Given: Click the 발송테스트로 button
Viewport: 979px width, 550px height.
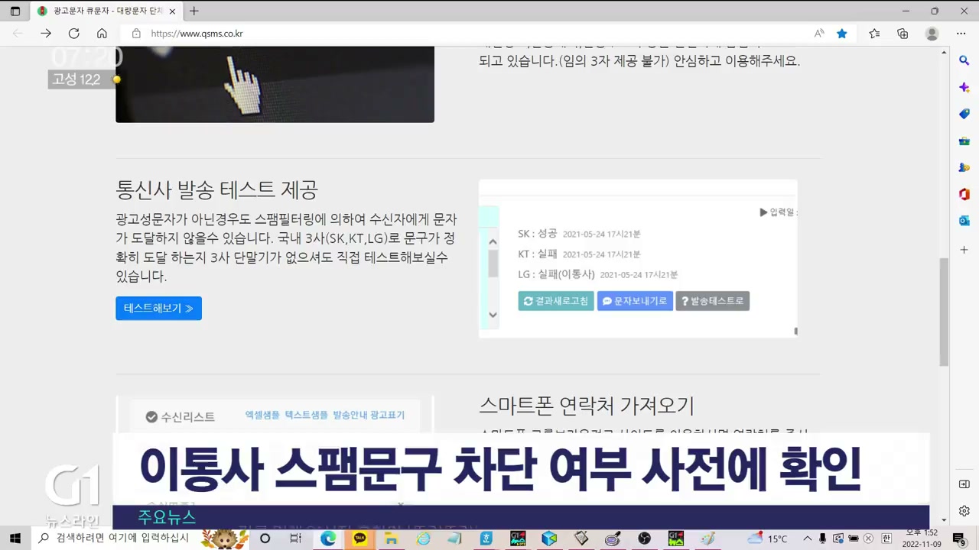Looking at the screenshot, I should [x=712, y=301].
